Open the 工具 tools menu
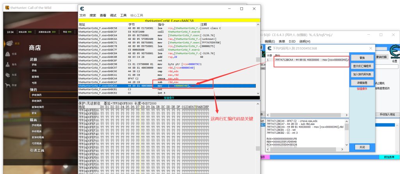Image resolution: width=400 pixels, height=174 pixels. 123,15
